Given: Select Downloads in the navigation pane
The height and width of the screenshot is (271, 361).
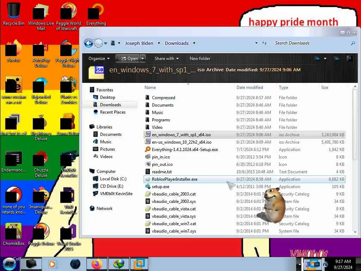Looking at the screenshot, I should click(110, 104).
